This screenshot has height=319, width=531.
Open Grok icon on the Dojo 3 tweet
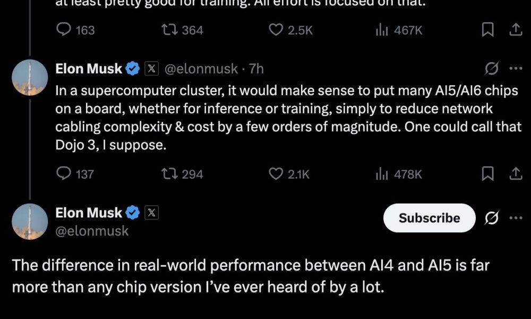click(x=492, y=69)
